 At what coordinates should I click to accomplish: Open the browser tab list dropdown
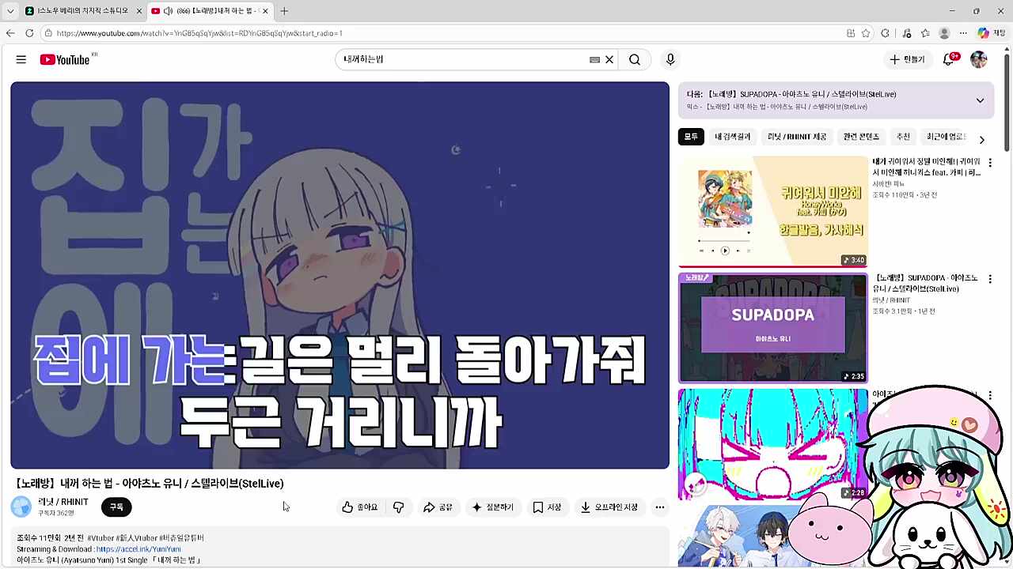click(10, 11)
